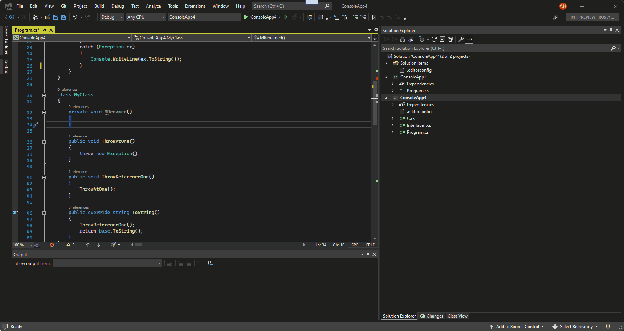Collapse the Solution Items folder
Screen dimensions: 624x331
386,63
